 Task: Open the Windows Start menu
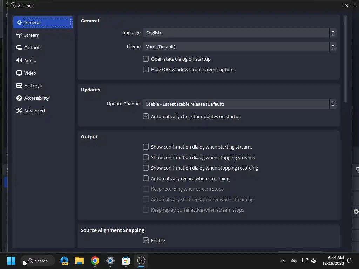(x=11, y=261)
